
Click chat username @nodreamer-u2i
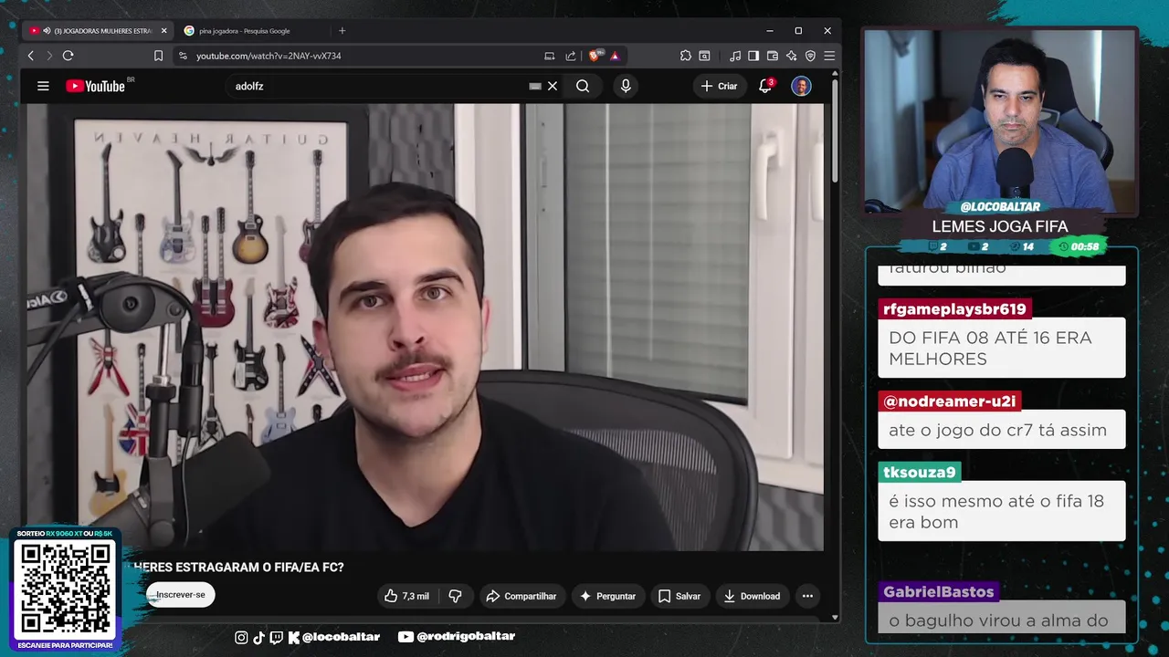pyautogui.click(x=950, y=401)
